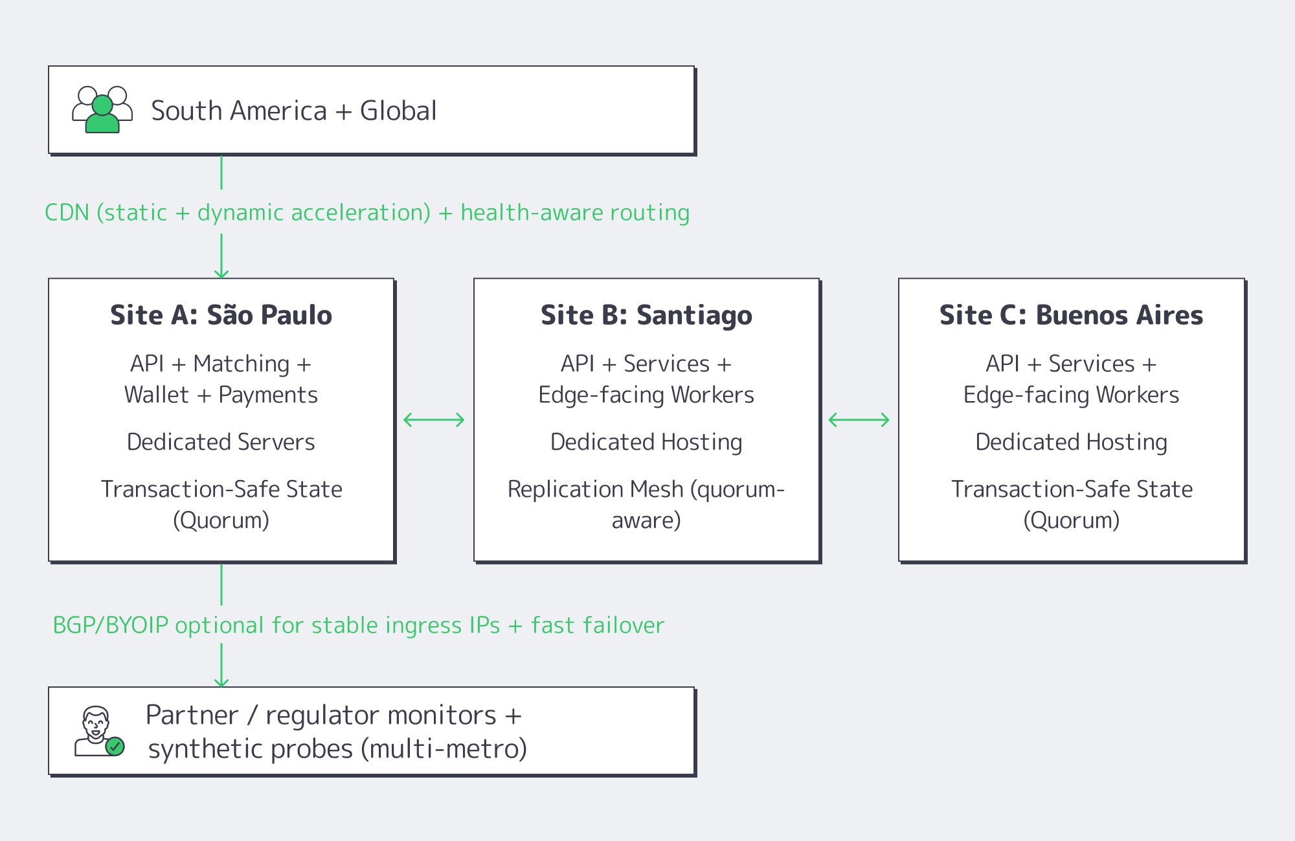Click Dedicated Servers in Site A
Screen dimensions: 1295x841
[221, 442]
